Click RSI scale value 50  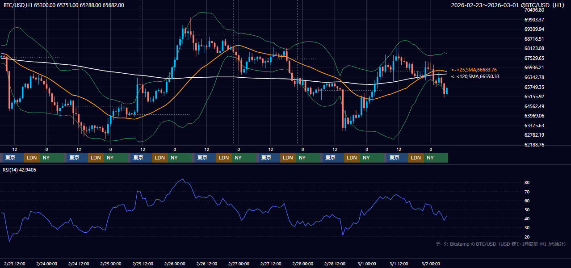point(527,209)
